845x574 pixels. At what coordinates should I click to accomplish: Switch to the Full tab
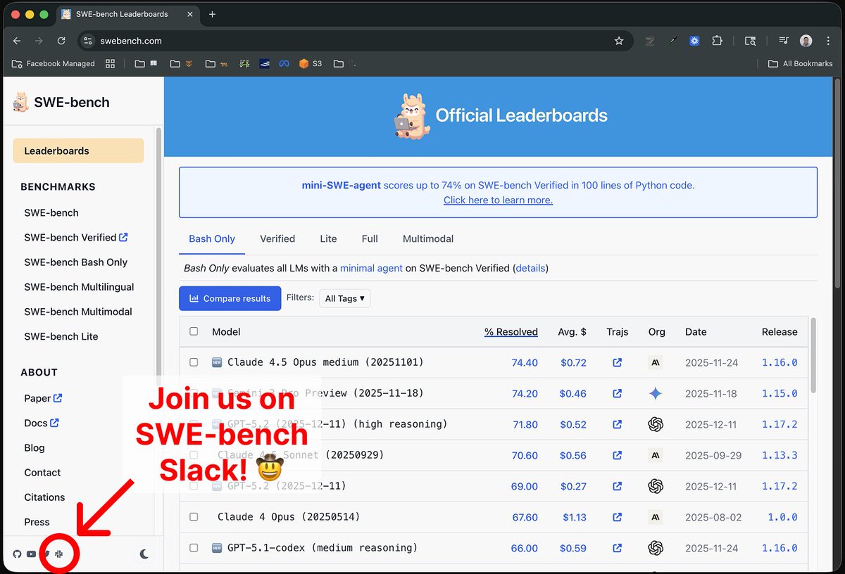click(370, 238)
